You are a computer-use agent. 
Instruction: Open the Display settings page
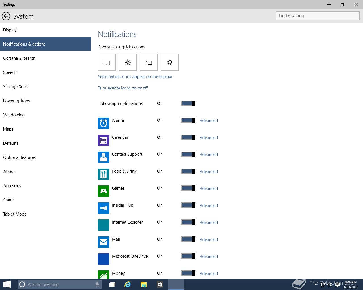pyautogui.click(x=45, y=30)
